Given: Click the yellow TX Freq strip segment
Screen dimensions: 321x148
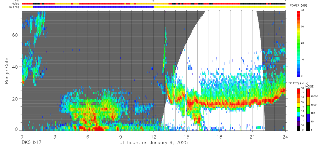Looking at the screenshot, I should pos(220,7).
